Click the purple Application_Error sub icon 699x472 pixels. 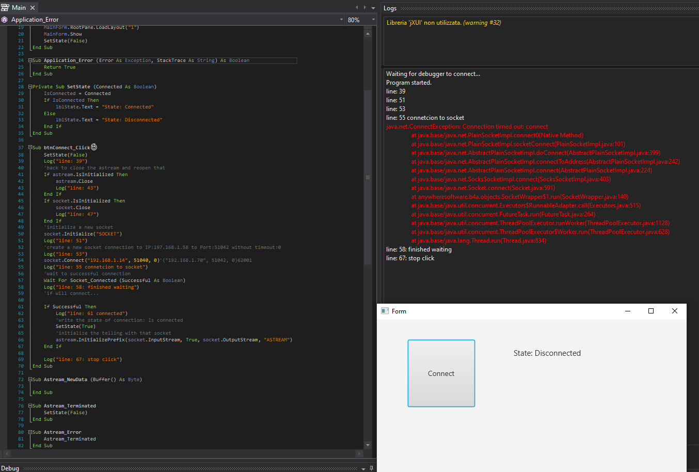5,20
